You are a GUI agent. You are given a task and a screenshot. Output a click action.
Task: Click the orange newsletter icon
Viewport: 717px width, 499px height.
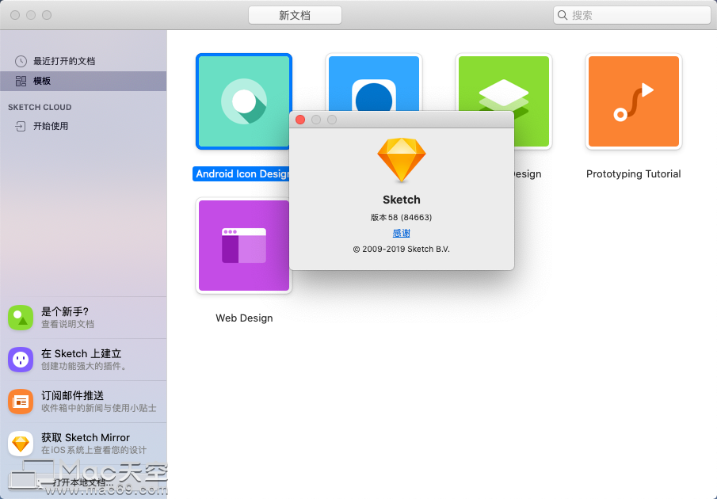[21, 402]
